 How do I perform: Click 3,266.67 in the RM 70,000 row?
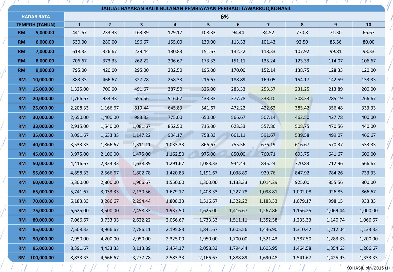109,201
